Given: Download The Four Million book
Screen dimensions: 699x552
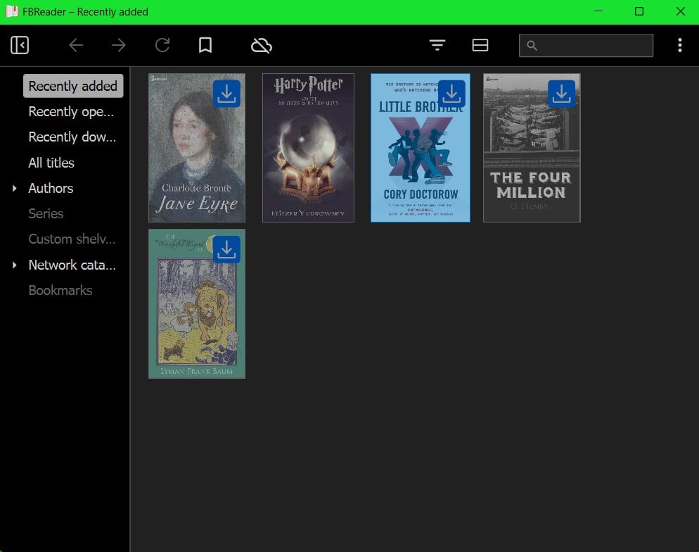Looking at the screenshot, I should [561, 94].
